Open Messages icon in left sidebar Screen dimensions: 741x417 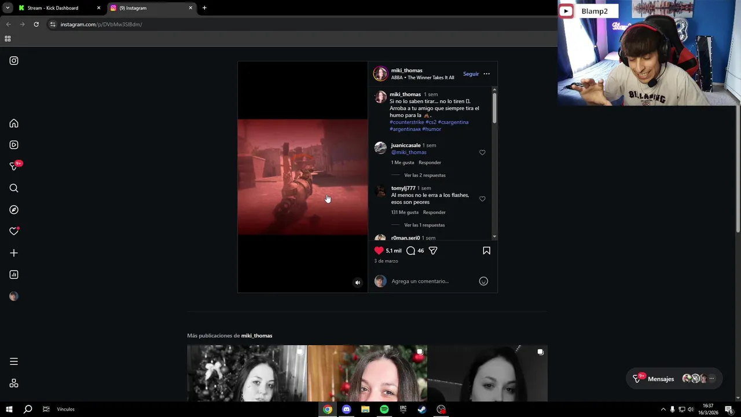pyautogui.click(x=14, y=166)
